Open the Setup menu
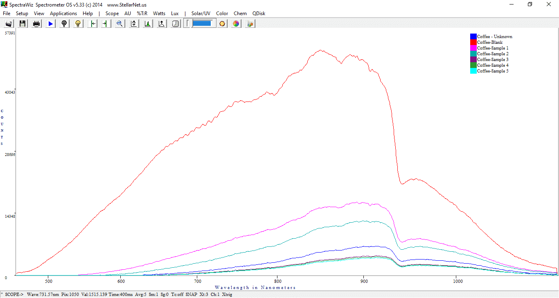 [22, 14]
